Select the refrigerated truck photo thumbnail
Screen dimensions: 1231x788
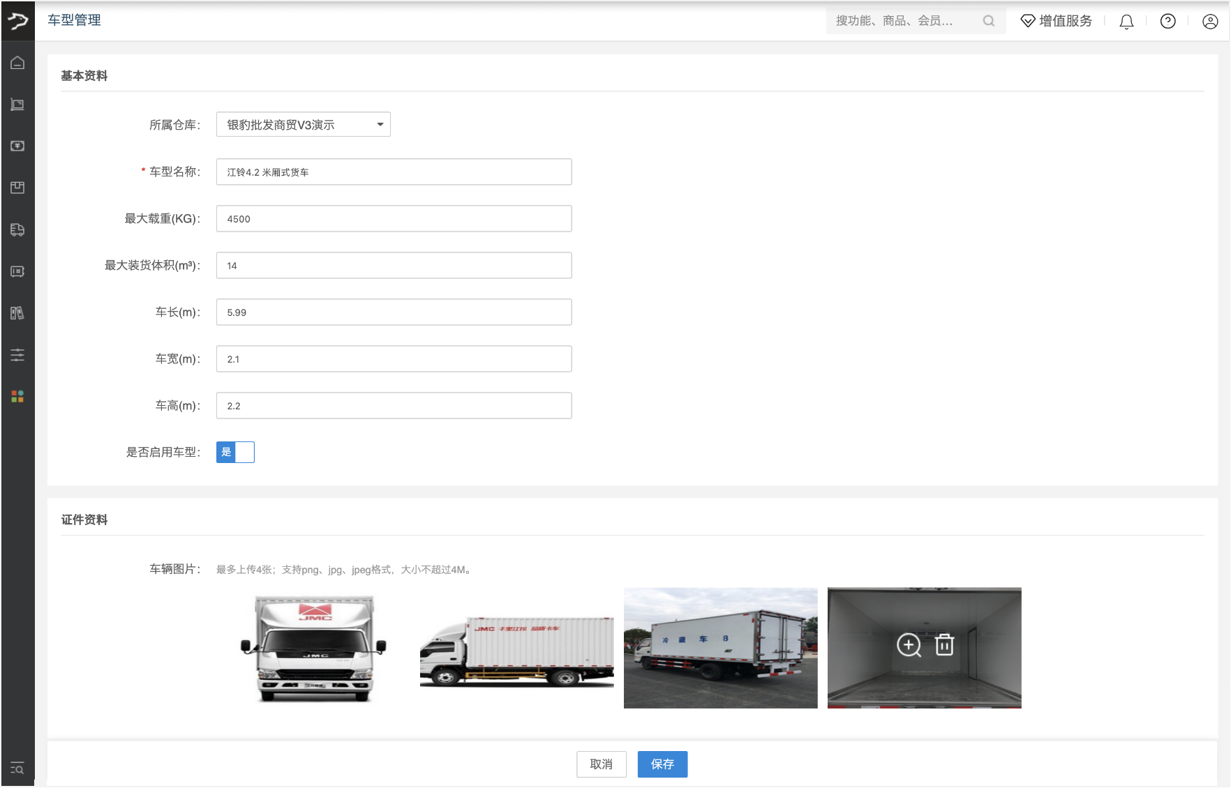click(x=720, y=648)
